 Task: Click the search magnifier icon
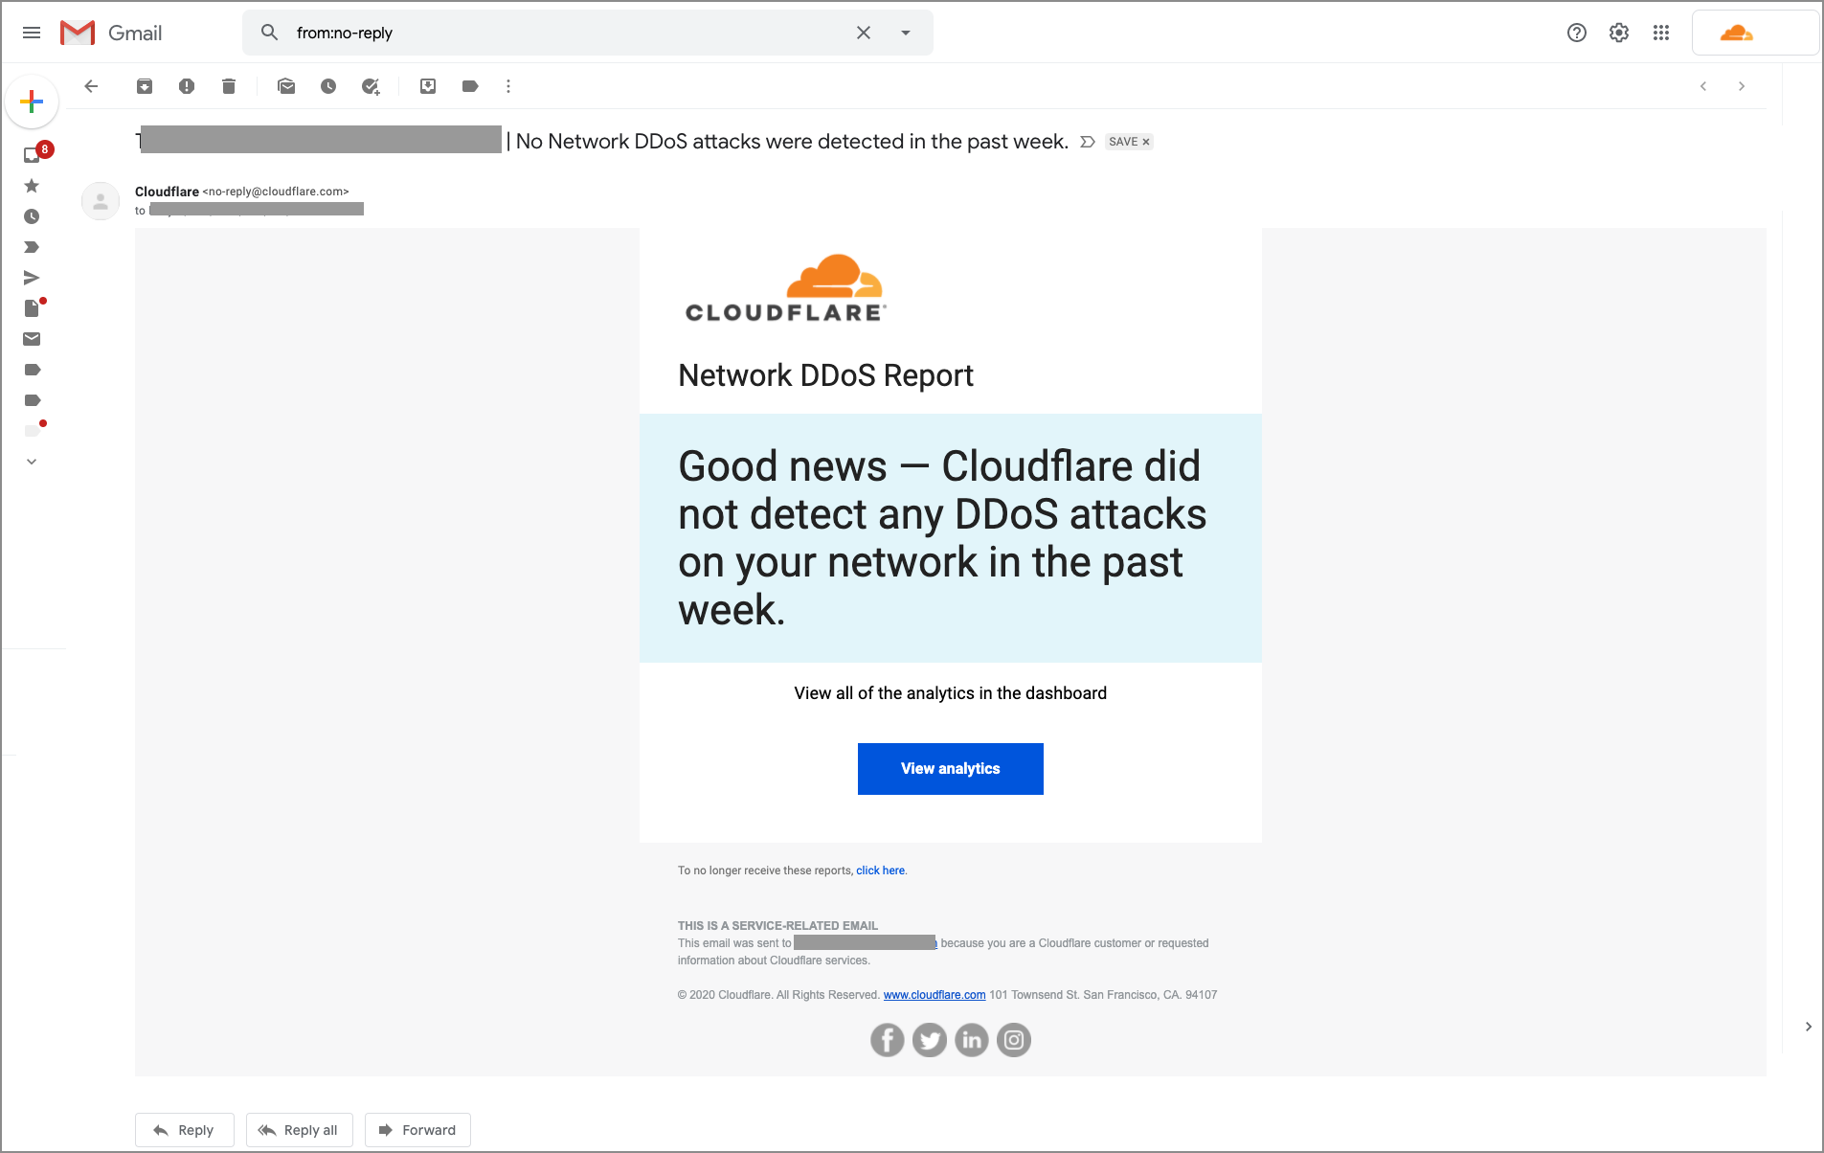270,33
